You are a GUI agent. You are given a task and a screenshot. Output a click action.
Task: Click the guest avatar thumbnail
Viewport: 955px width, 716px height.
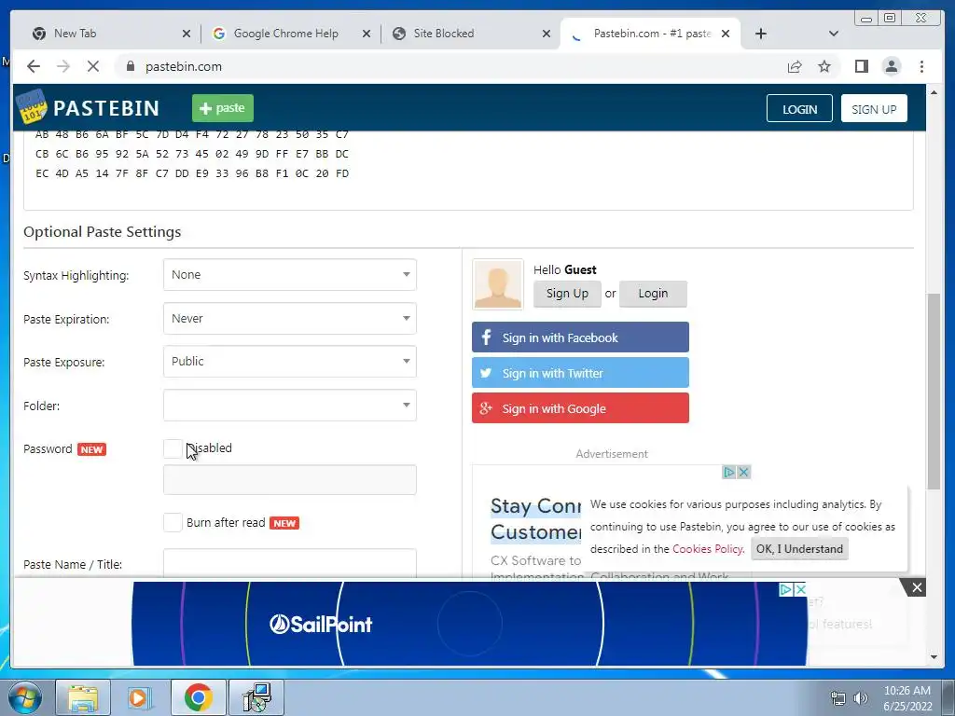tap(498, 284)
